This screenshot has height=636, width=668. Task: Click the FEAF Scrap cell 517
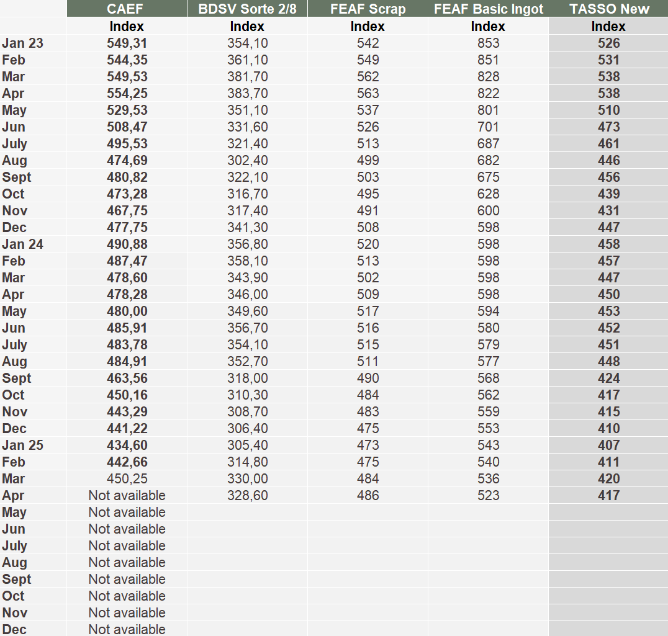coord(368,311)
